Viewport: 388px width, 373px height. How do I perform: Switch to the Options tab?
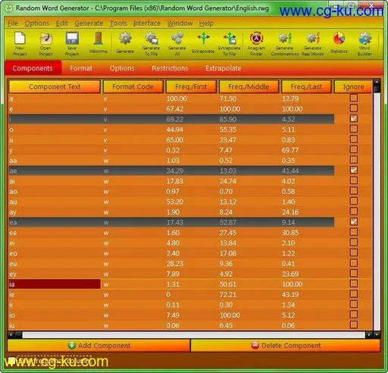coord(122,68)
